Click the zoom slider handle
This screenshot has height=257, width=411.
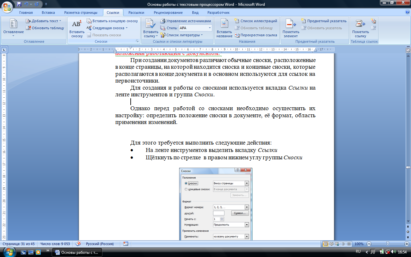[x=388, y=244]
